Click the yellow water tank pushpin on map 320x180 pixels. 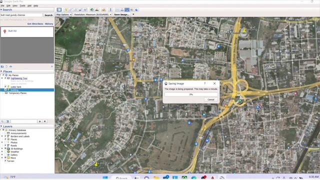tap(96, 163)
